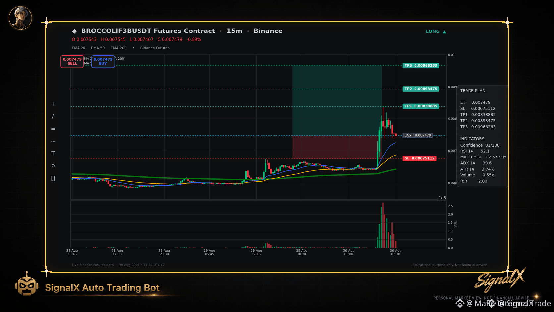This screenshot has width=554, height=312.
Task: Click the SignalX Auto Trading Bot title
Action: coord(102,288)
